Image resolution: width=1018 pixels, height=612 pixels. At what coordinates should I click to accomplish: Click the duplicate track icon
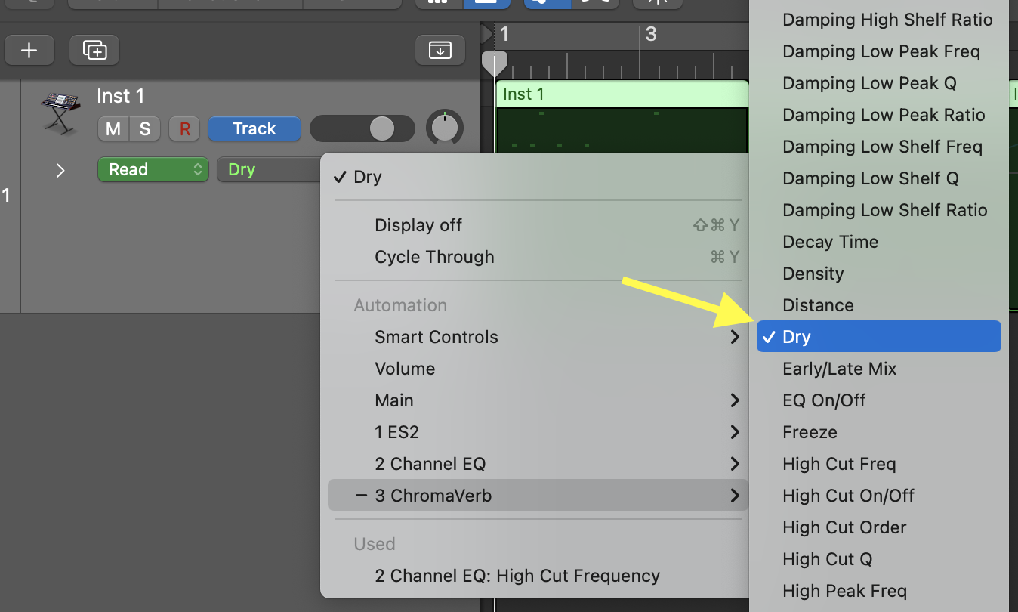[94, 51]
